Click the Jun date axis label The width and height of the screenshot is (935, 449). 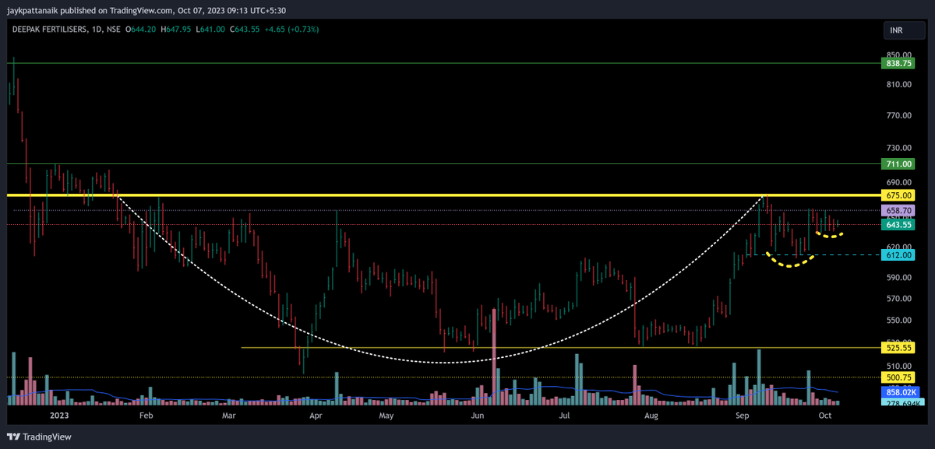point(478,416)
